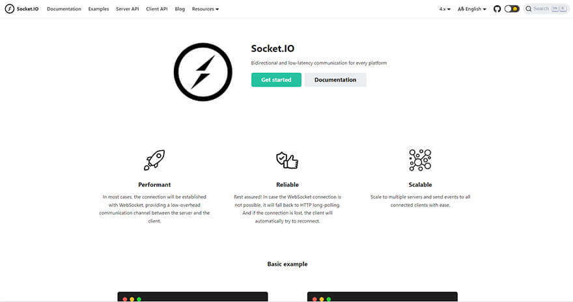
Task: Expand the Resources dropdown menu
Action: [205, 8]
